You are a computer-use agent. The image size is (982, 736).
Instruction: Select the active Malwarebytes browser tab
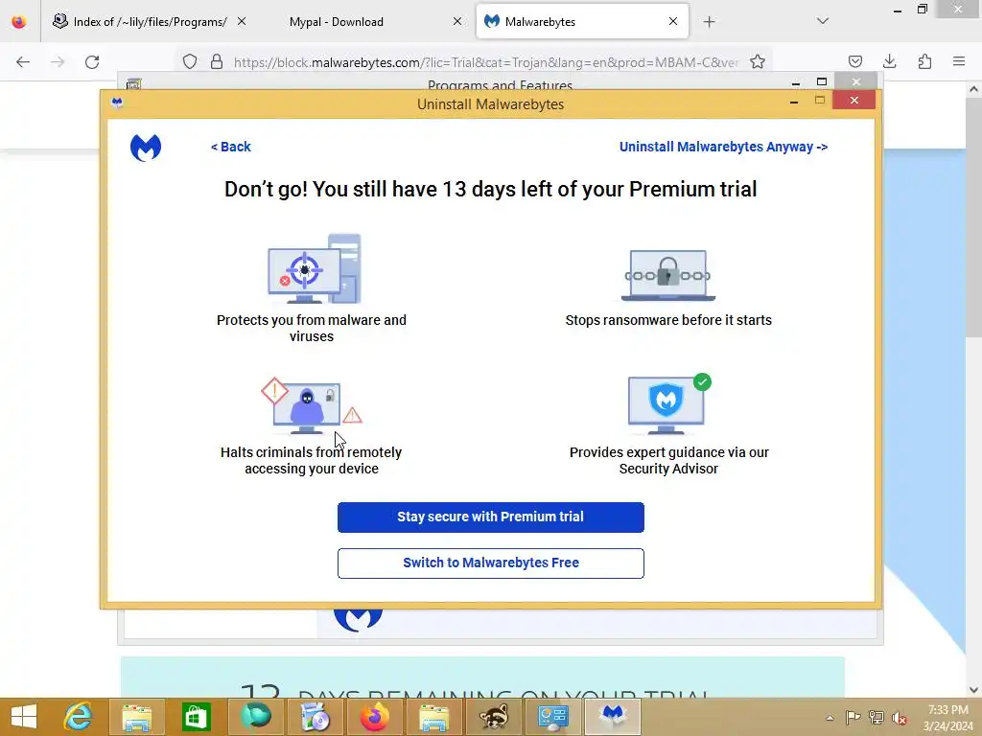point(582,22)
